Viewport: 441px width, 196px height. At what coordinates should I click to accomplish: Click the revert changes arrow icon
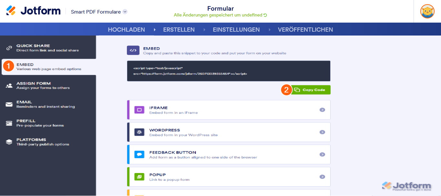(x=265, y=15)
